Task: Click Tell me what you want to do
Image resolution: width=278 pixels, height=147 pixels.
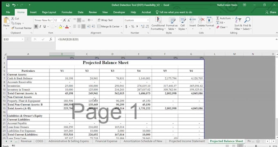Action: pos(174,12)
